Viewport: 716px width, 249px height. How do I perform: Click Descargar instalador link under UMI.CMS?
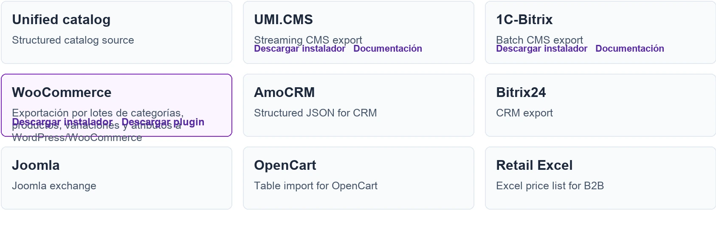coord(299,49)
